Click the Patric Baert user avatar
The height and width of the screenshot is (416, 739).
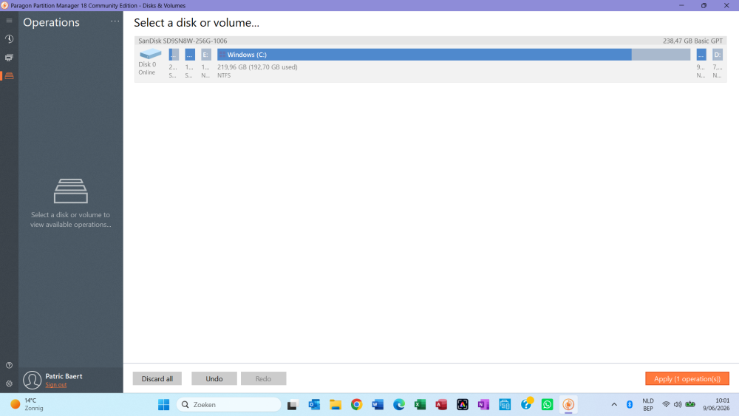pos(32,380)
